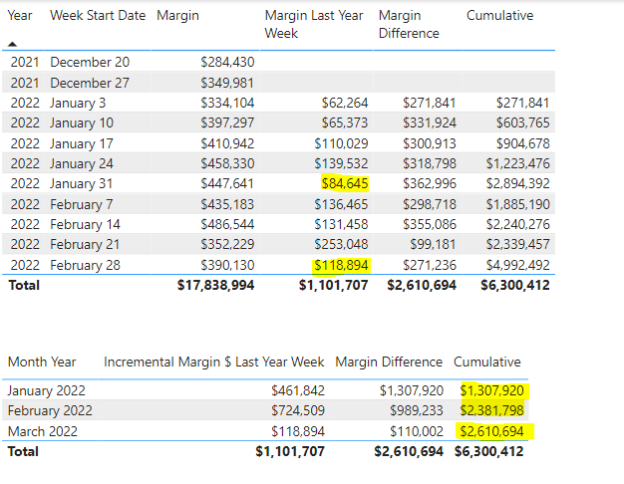Click last year value $139,532
This screenshot has height=484, width=624.
pos(341,163)
